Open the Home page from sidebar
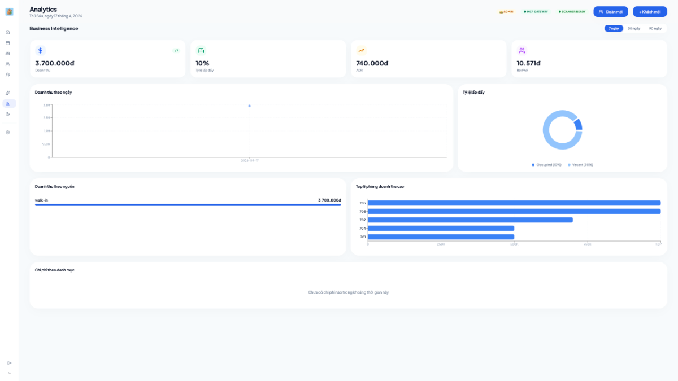 point(8,32)
